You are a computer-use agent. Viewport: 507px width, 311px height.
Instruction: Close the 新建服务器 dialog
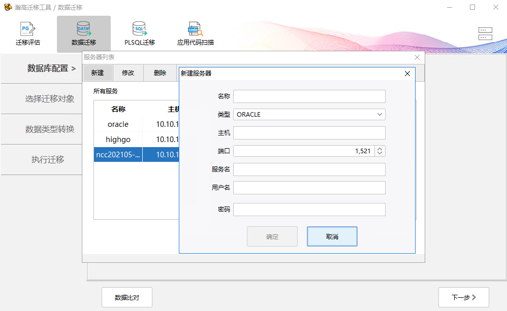407,74
